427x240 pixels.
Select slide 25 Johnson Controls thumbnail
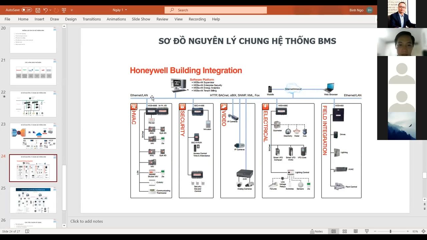point(33,200)
